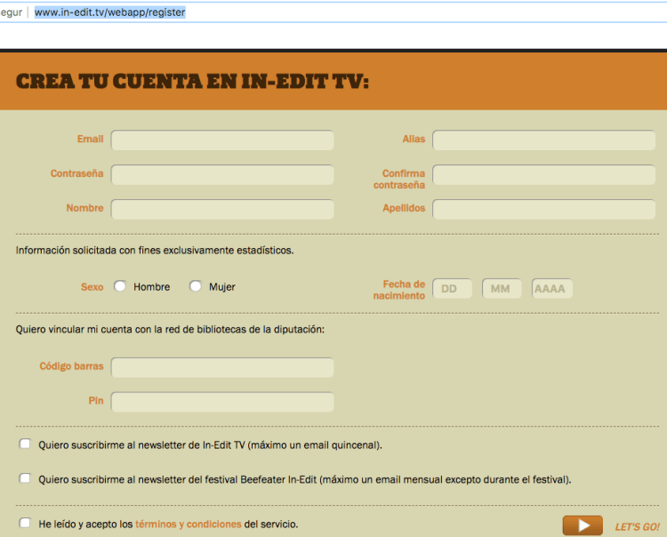
Task: Focus the Código barras input field
Action: 222,367
